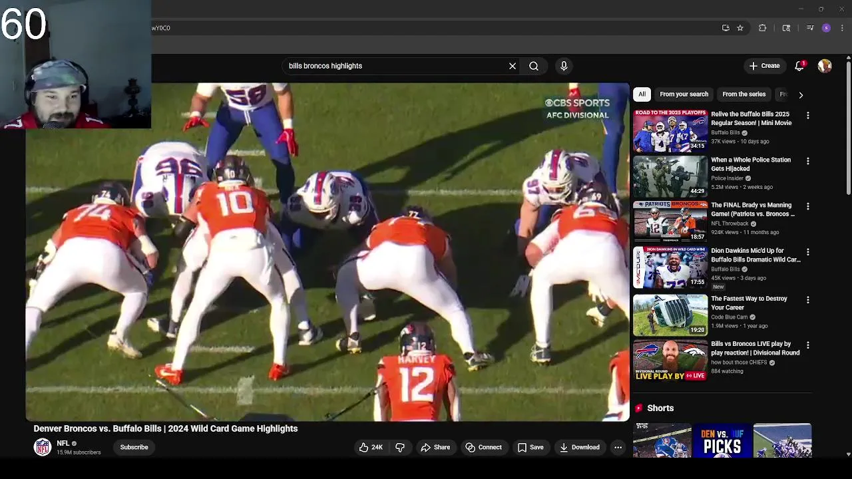Select the 'From your search' chip
The width and height of the screenshot is (852, 479).
(684, 94)
